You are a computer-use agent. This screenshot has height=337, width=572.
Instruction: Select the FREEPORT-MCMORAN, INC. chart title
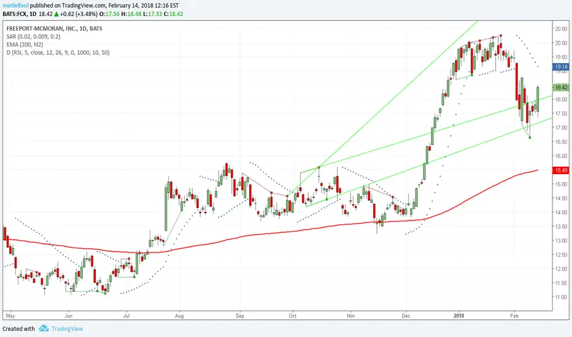pos(55,28)
